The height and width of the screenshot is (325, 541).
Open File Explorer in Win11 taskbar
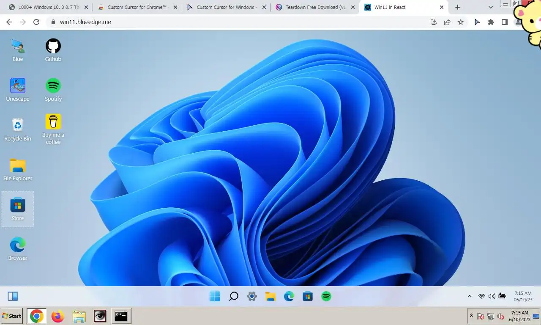(x=270, y=296)
